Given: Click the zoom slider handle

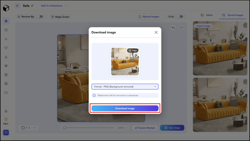Looking at the screenshot, I should click(x=65, y=128).
